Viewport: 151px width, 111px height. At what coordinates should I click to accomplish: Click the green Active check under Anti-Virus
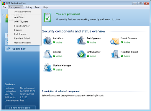tap(54, 42)
